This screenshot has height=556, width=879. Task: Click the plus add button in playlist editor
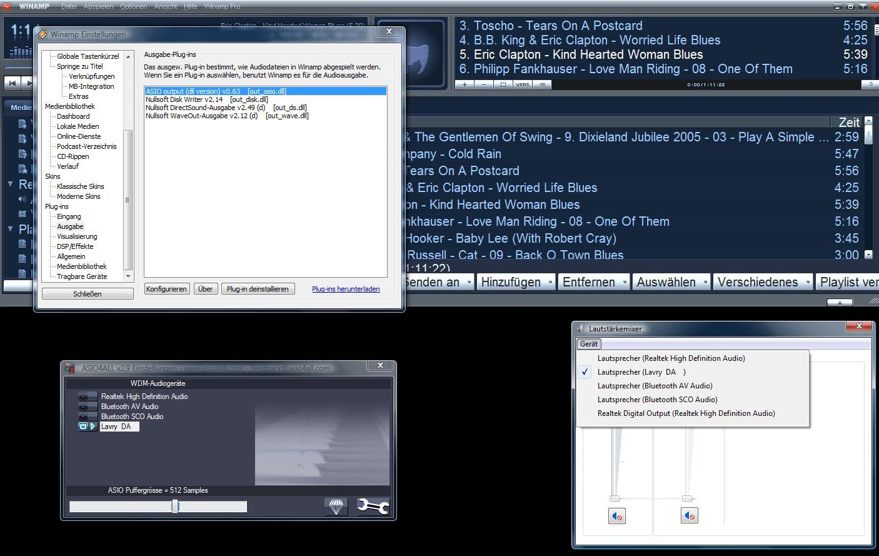(465, 84)
